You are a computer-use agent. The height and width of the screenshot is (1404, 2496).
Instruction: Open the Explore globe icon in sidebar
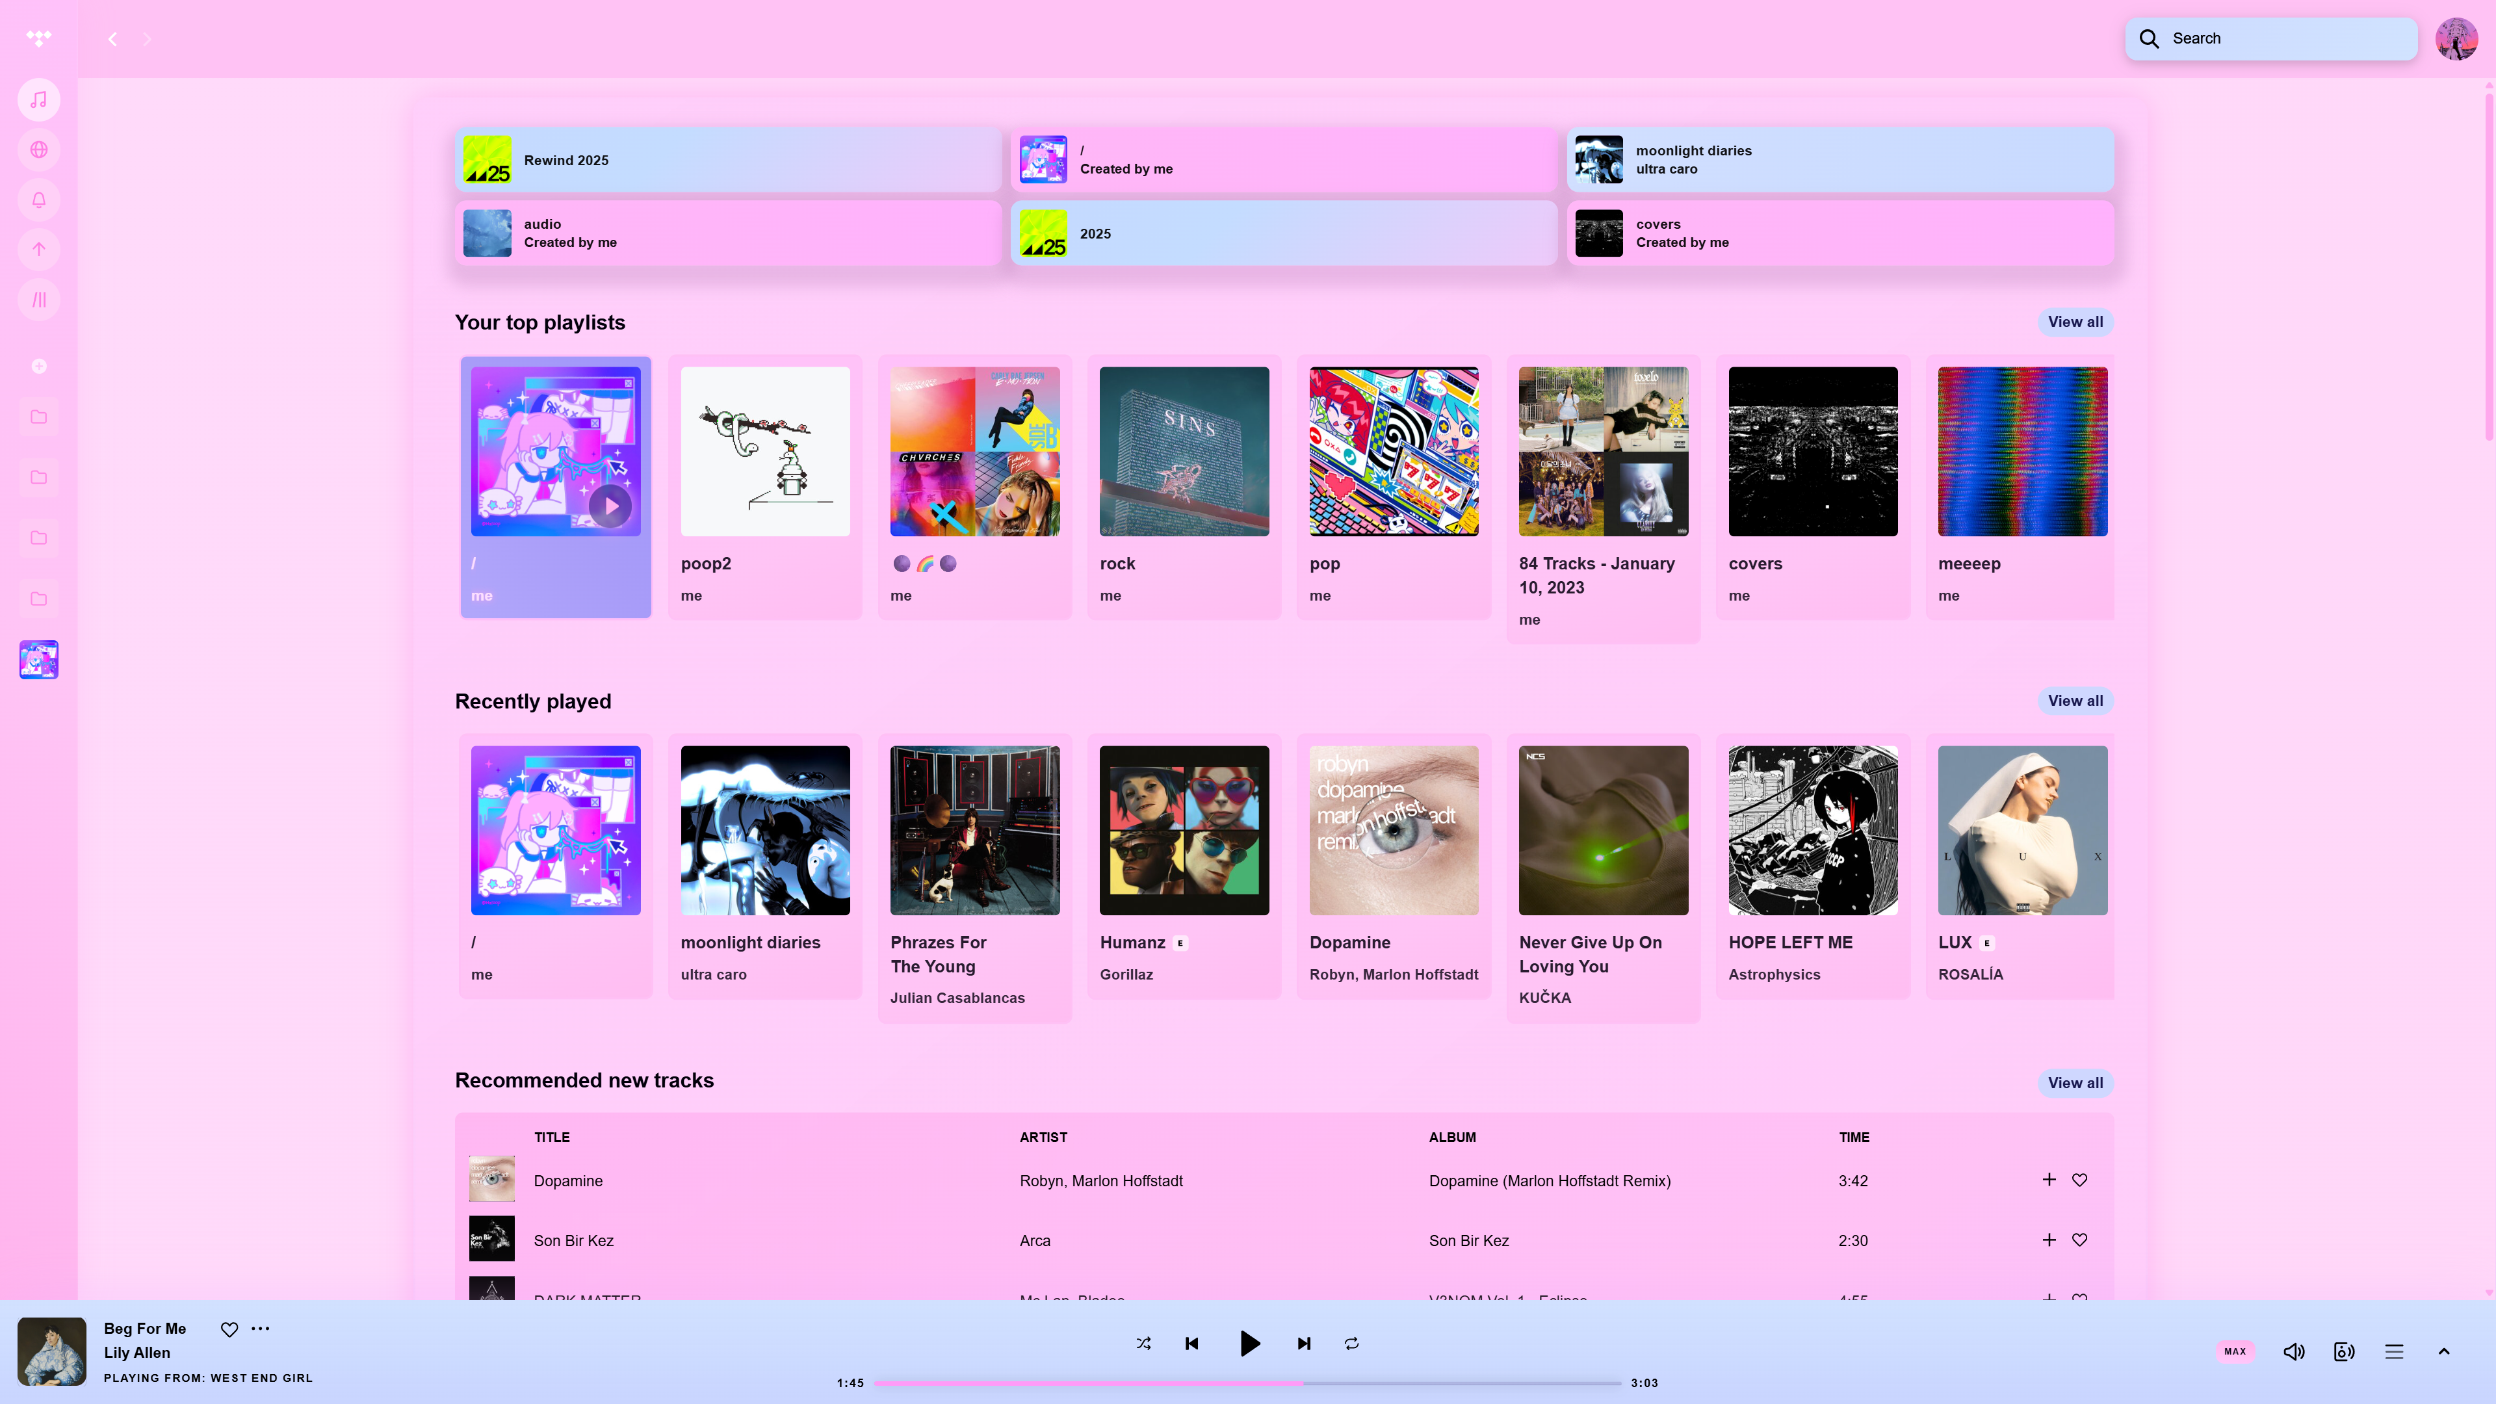coord(39,150)
